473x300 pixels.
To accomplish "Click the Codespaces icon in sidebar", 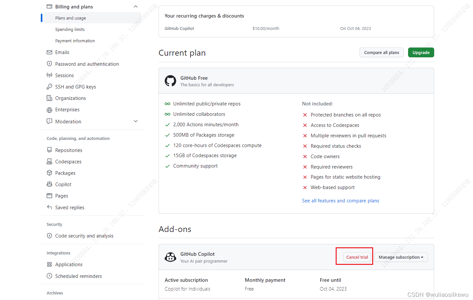I will pos(49,161).
